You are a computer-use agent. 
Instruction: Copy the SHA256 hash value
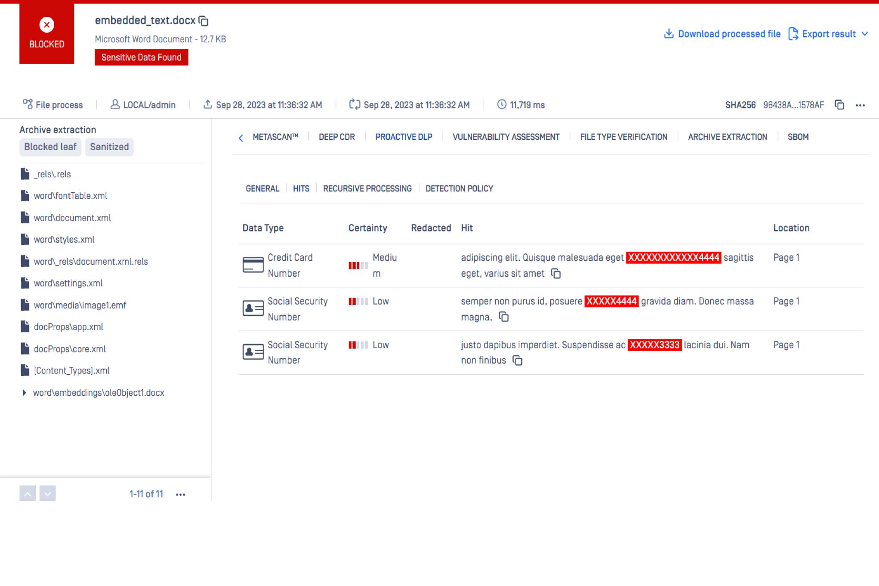(x=839, y=105)
